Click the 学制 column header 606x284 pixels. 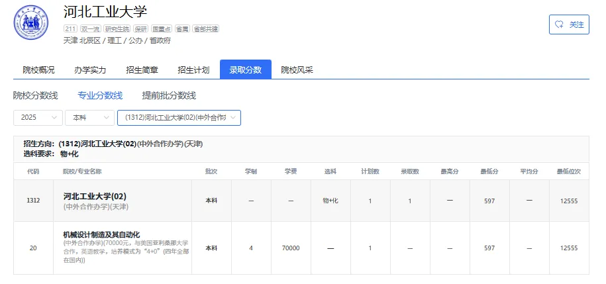point(251,171)
